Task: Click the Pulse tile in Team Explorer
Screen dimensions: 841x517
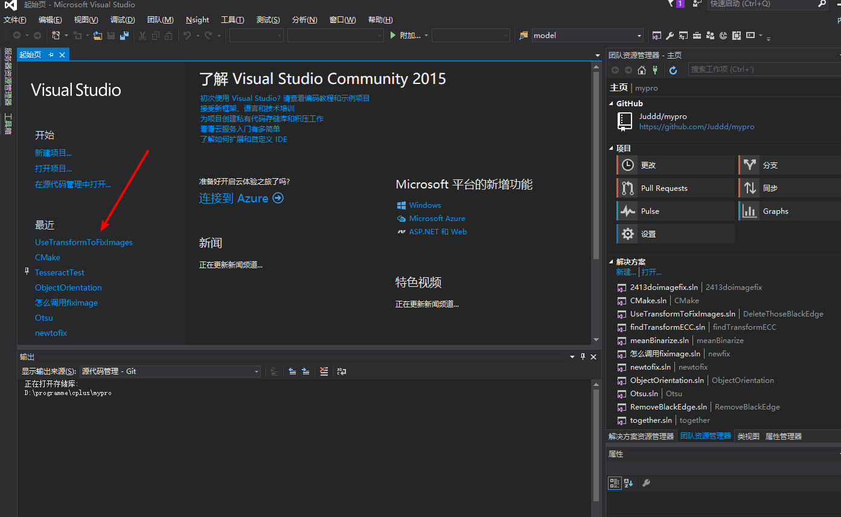Action: 676,211
